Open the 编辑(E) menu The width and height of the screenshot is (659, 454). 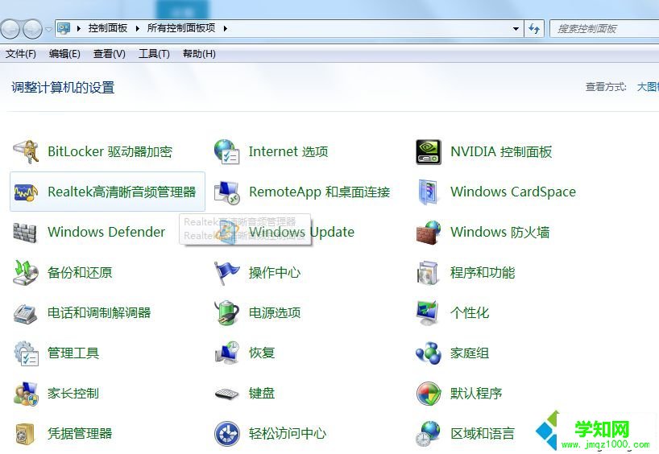coord(64,54)
